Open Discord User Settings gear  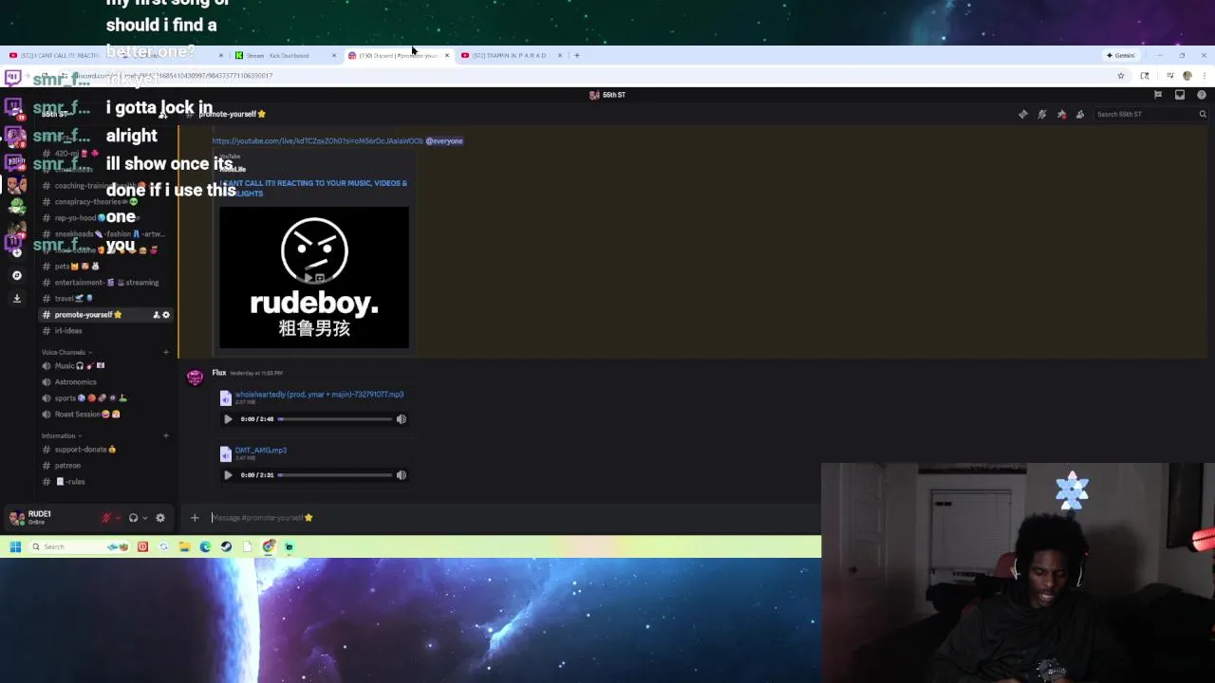(x=160, y=518)
